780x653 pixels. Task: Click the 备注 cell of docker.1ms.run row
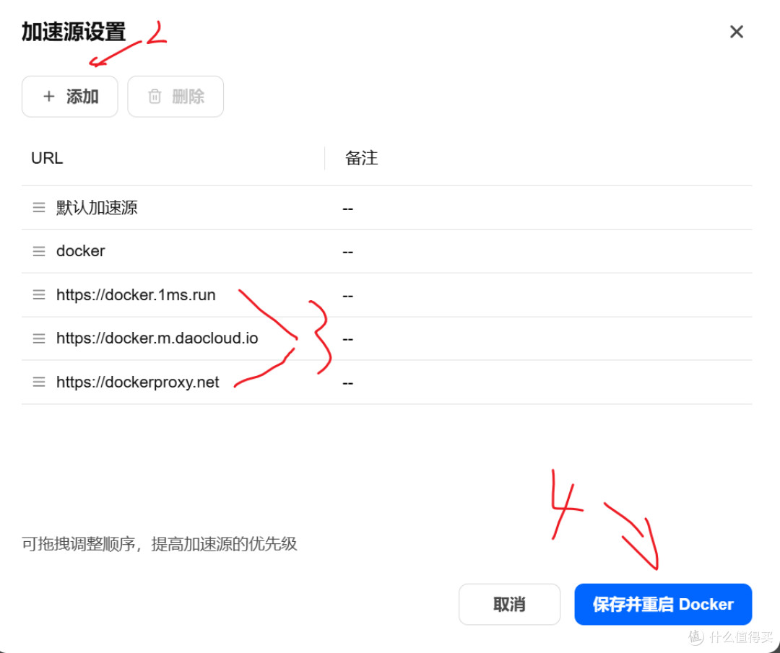click(x=347, y=296)
